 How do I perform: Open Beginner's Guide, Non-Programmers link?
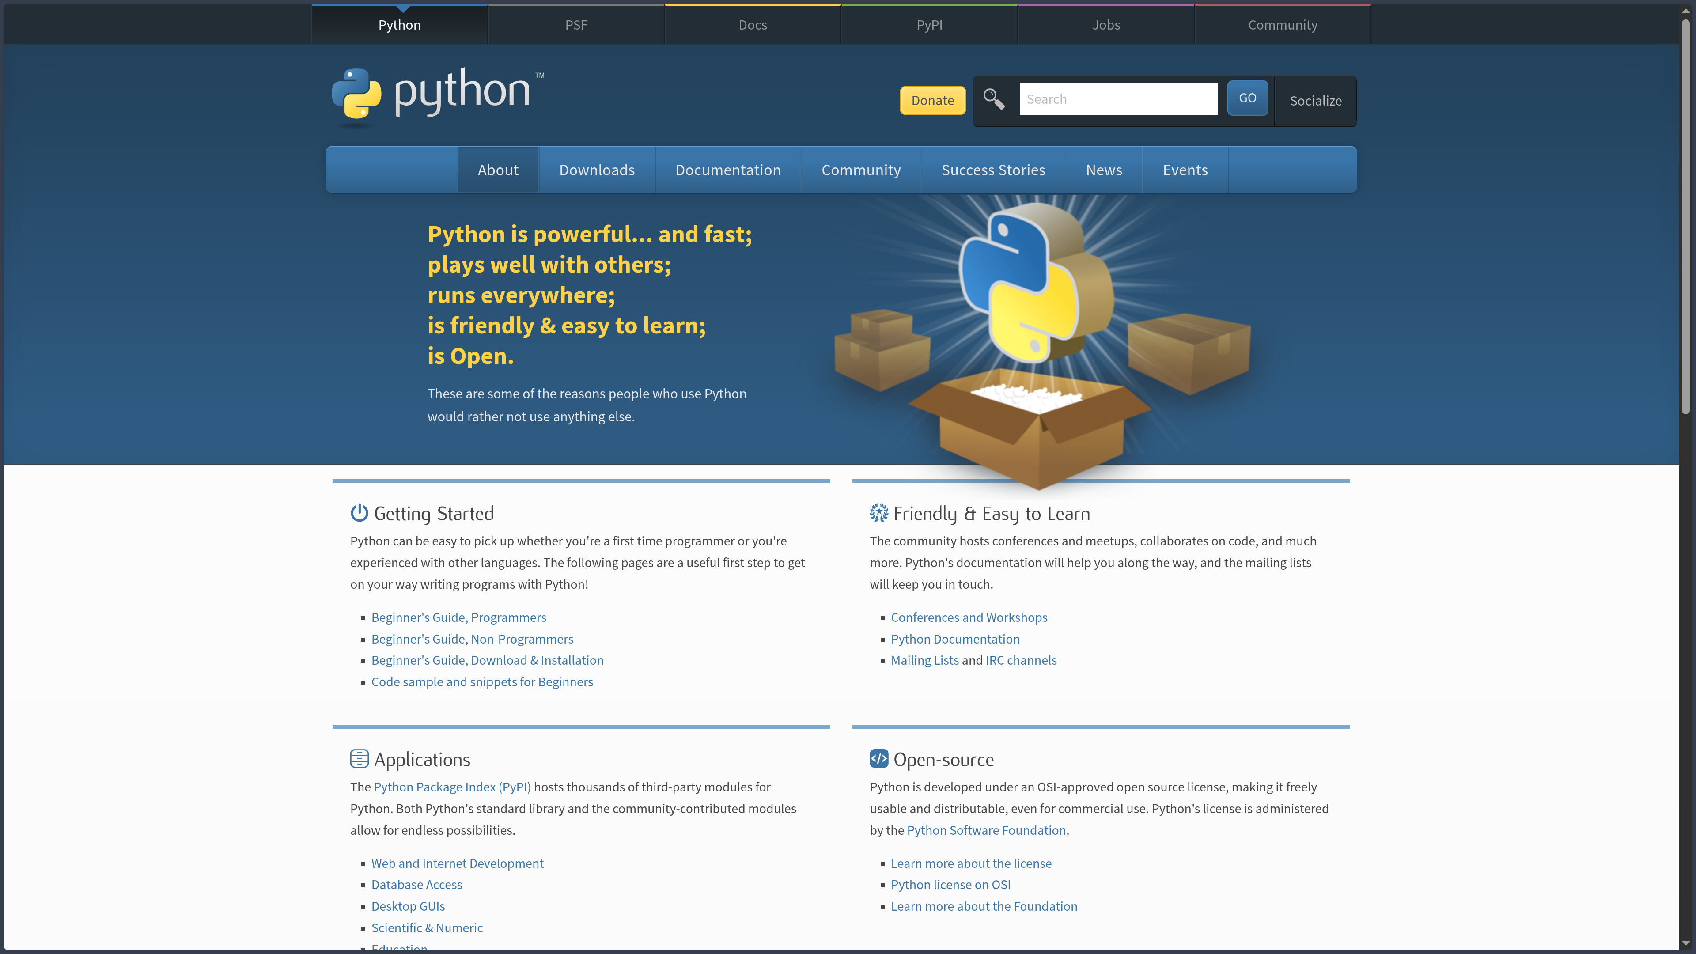coord(472,639)
